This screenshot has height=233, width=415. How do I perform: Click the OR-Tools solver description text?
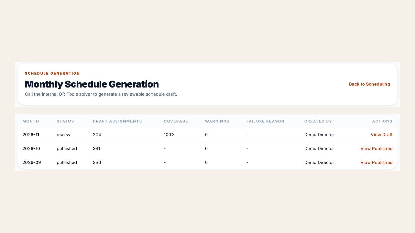pos(101,94)
